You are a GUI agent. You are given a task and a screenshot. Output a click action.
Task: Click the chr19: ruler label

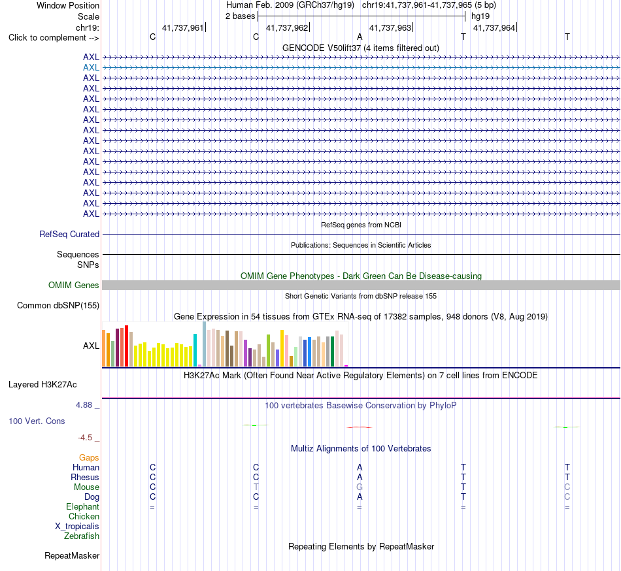click(88, 27)
